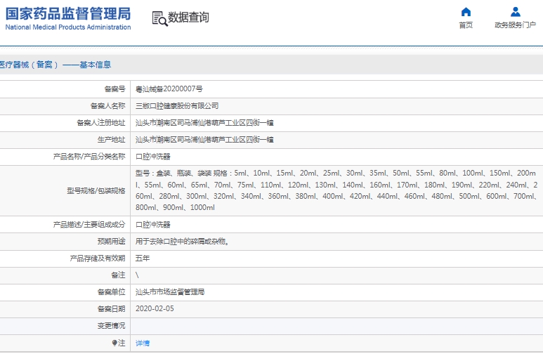Image resolution: width=543 pixels, height=354 pixels.
Task: Click the 产品存储及有效期 label
Action: (x=98, y=258)
